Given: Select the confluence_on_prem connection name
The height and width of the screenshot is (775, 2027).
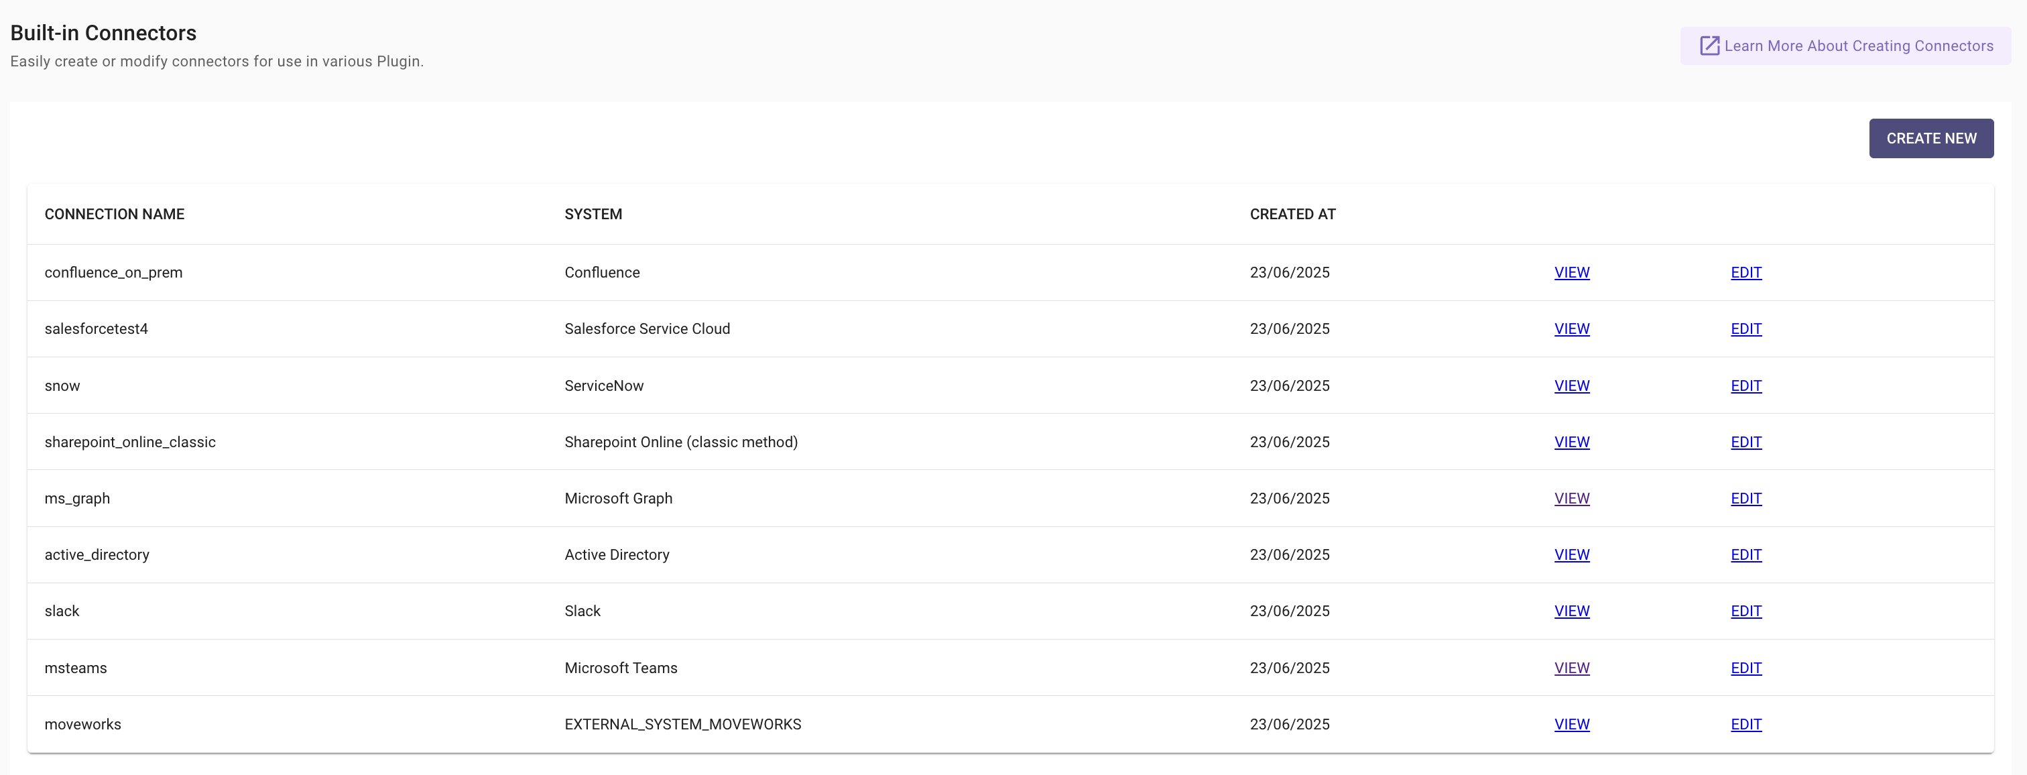Looking at the screenshot, I should 113,272.
